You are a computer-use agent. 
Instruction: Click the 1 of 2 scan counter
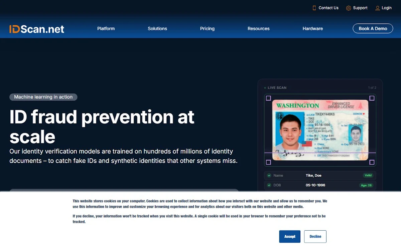(x=372, y=88)
